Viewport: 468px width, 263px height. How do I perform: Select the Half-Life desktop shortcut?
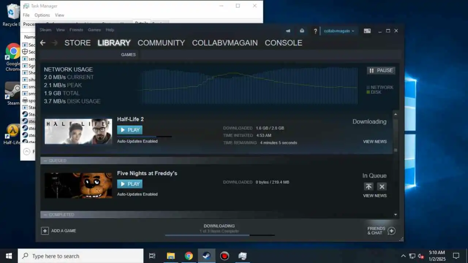coord(12,134)
